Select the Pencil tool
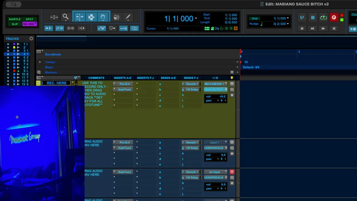Viewport: 357px width, 201px height. [x=128, y=17]
